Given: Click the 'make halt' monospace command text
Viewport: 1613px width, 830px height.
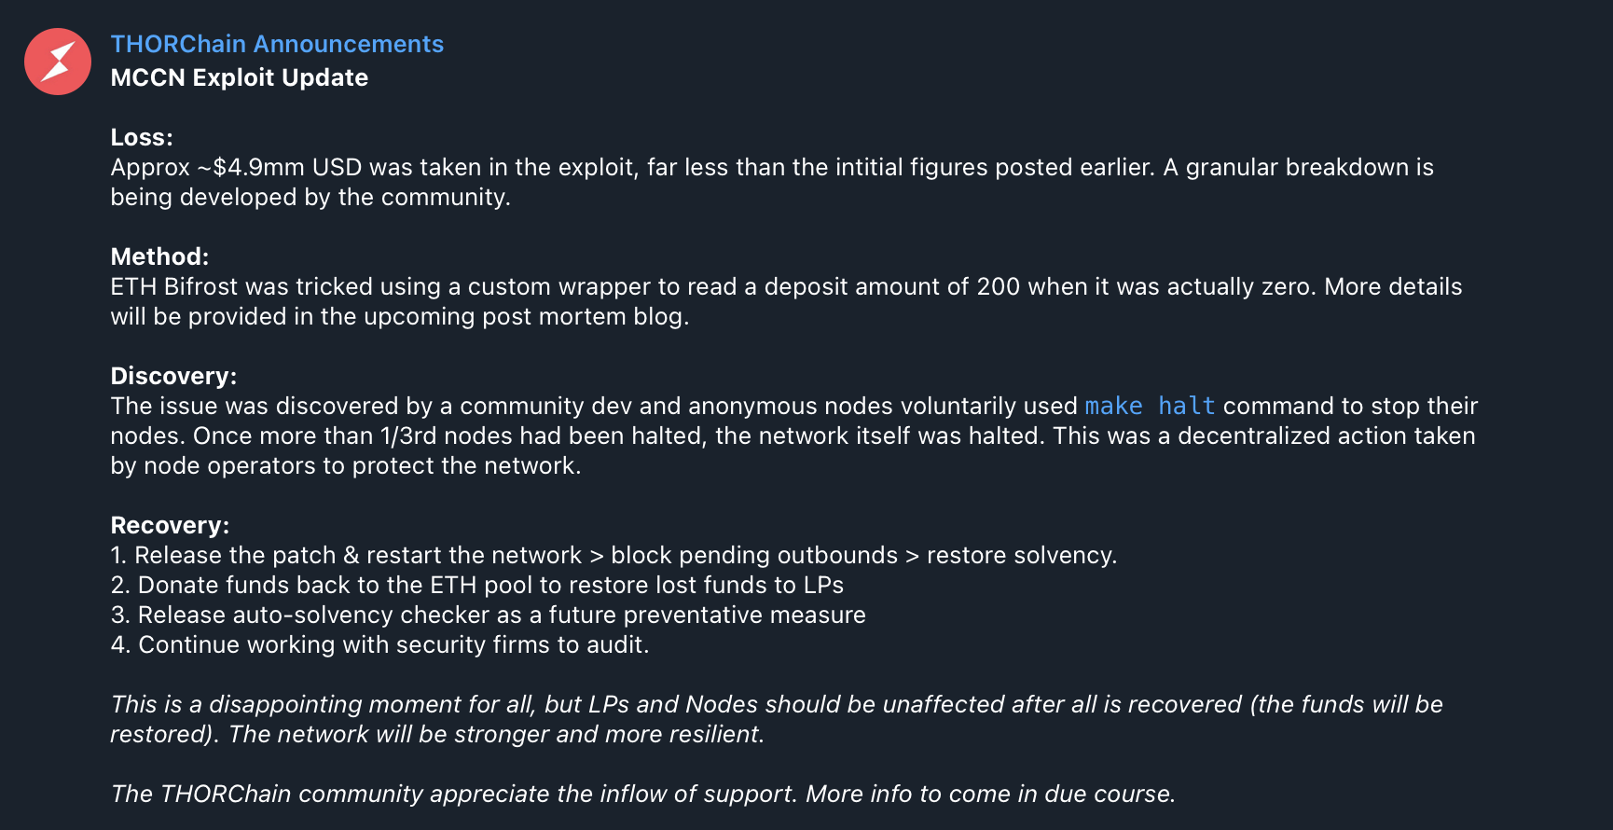Looking at the screenshot, I should [x=1150, y=406].
